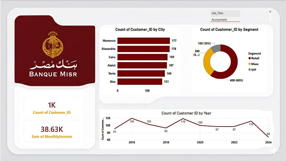
Task: Select Accountant in Job_Title slicer
Action: click(x=225, y=20)
